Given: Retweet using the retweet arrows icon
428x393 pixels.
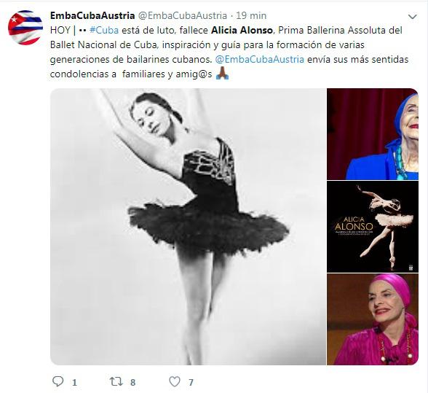Looking at the screenshot, I should pos(116,381).
